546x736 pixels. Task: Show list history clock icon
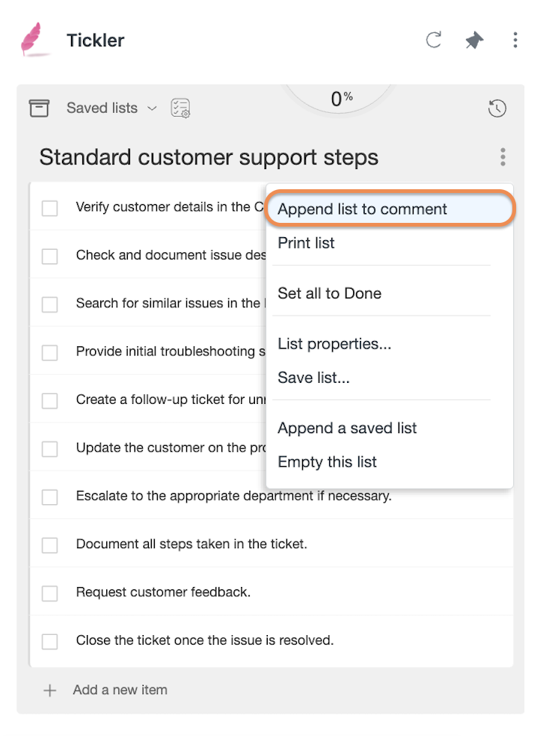point(497,108)
